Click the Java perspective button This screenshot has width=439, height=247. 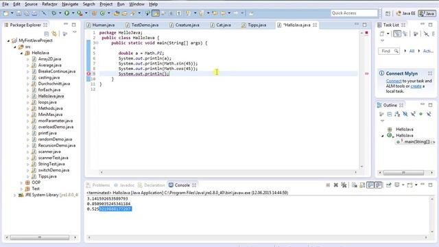[427, 14]
